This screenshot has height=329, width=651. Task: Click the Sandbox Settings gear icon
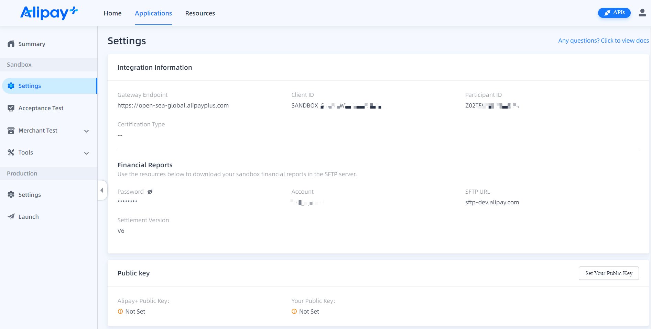point(11,86)
